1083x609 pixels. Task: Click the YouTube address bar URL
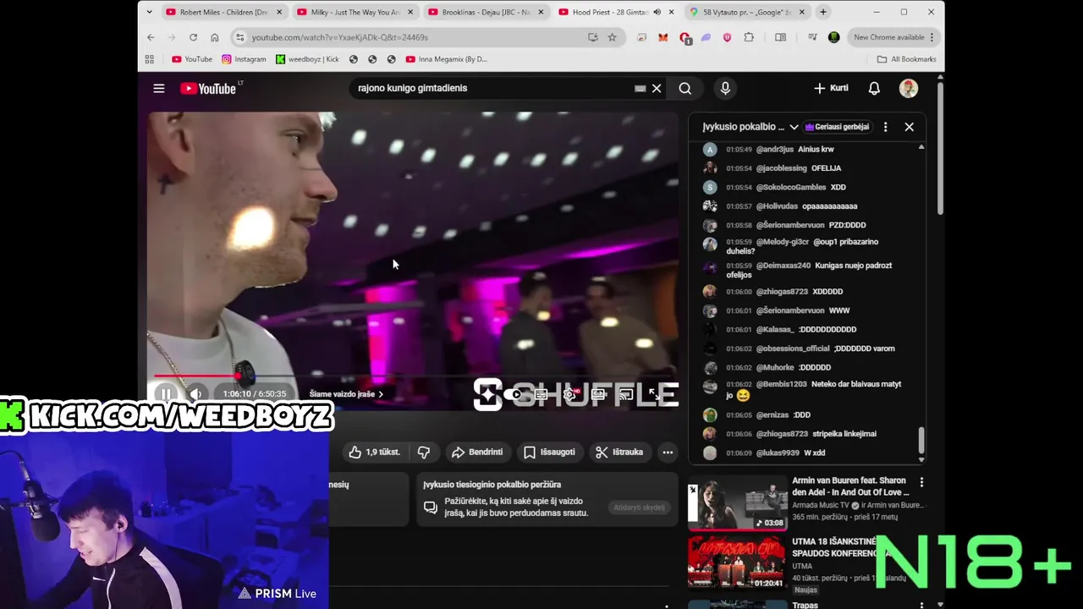[x=339, y=37]
